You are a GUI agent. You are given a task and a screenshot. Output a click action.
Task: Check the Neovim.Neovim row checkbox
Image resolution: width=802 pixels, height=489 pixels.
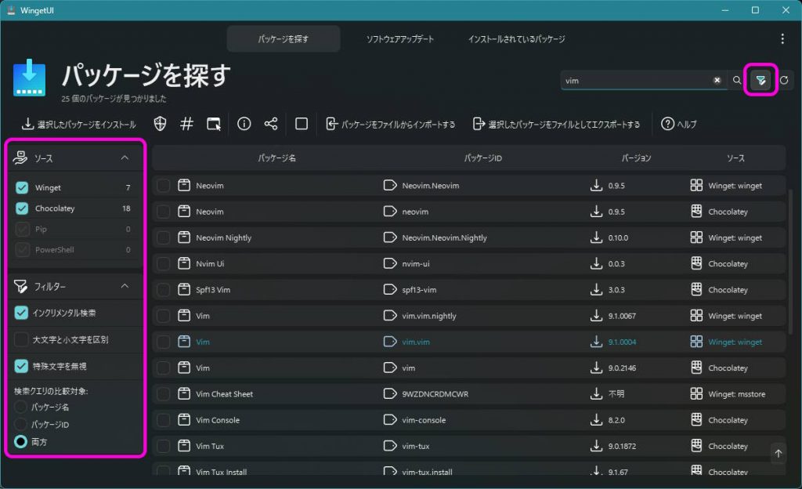[163, 185]
